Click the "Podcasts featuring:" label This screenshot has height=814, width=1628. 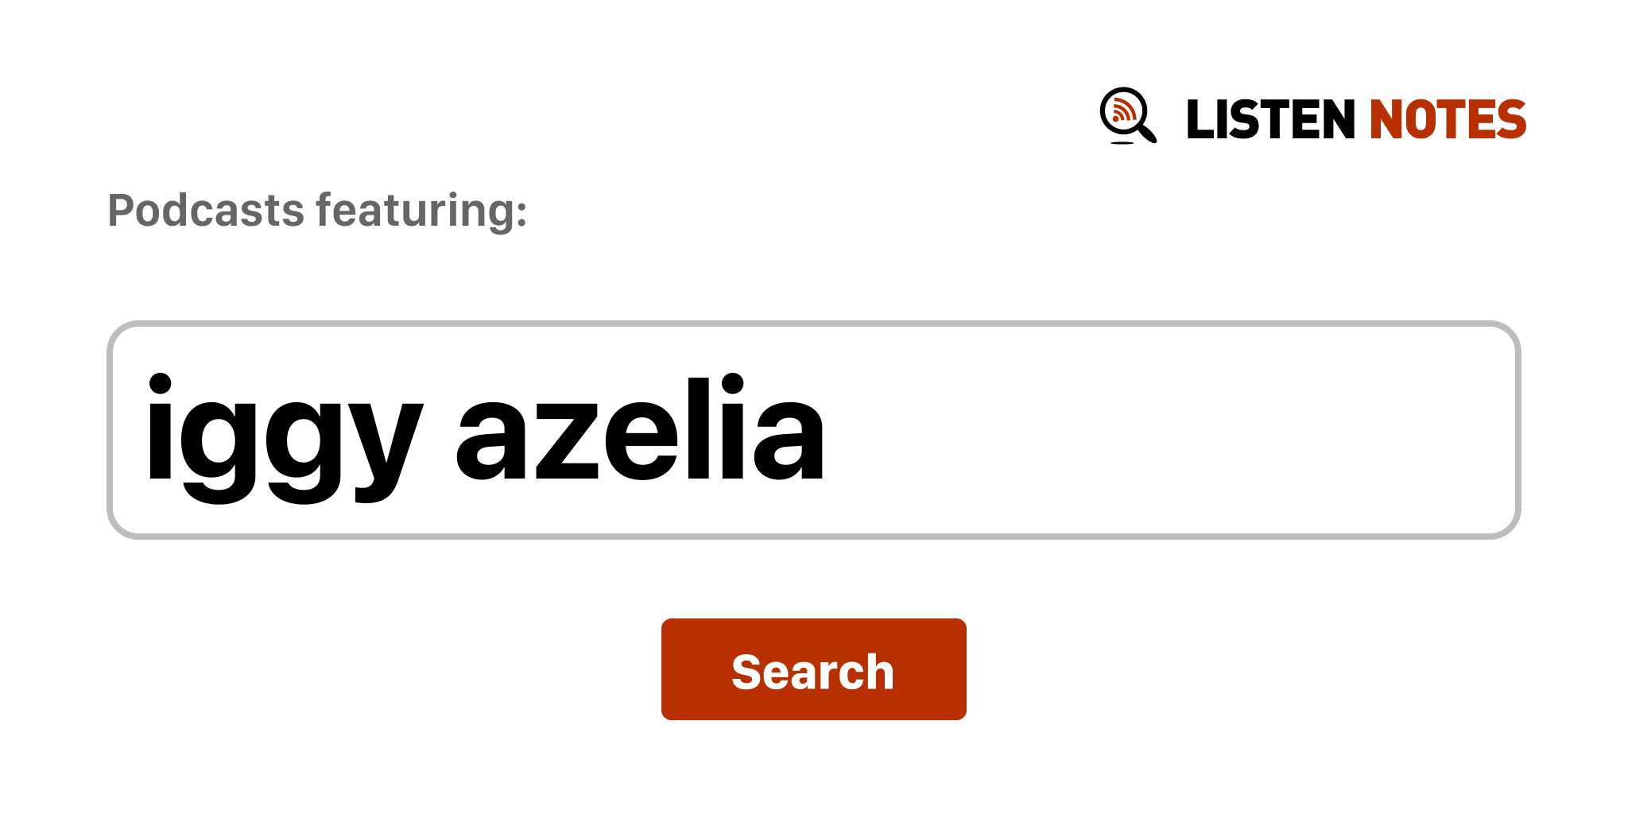click(x=317, y=211)
